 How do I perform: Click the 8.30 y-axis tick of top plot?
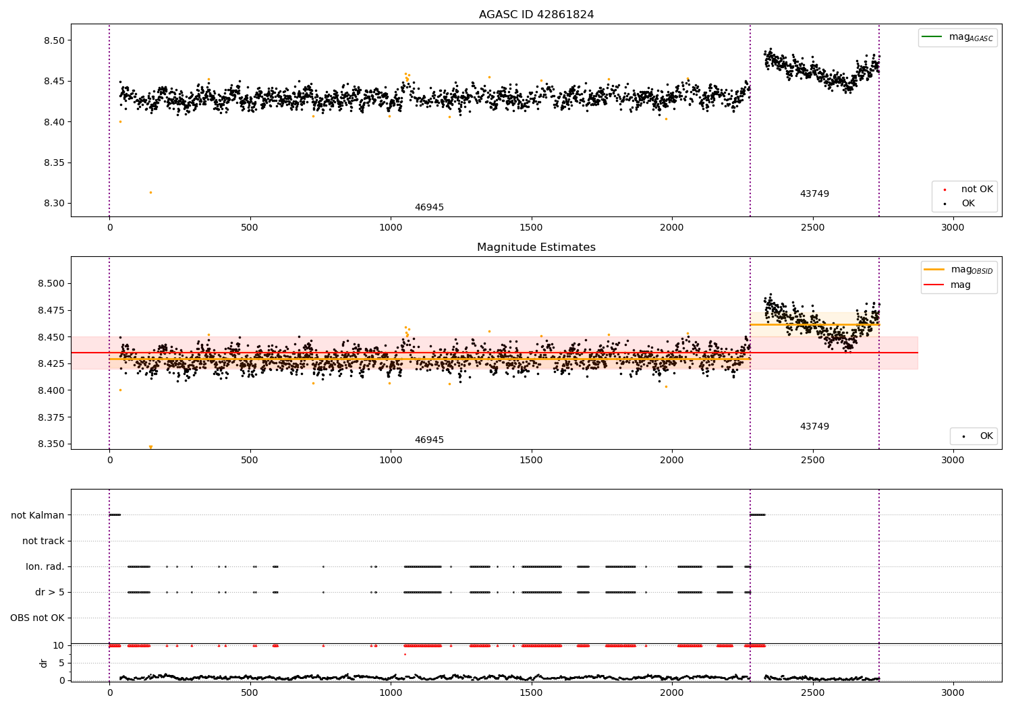pyautogui.click(x=53, y=204)
